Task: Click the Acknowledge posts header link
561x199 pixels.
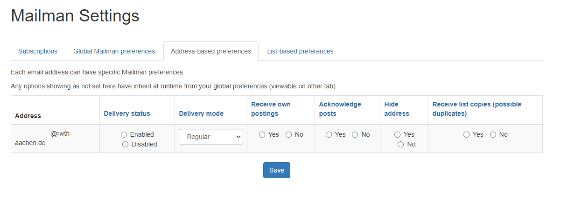Action: pos(340,109)
